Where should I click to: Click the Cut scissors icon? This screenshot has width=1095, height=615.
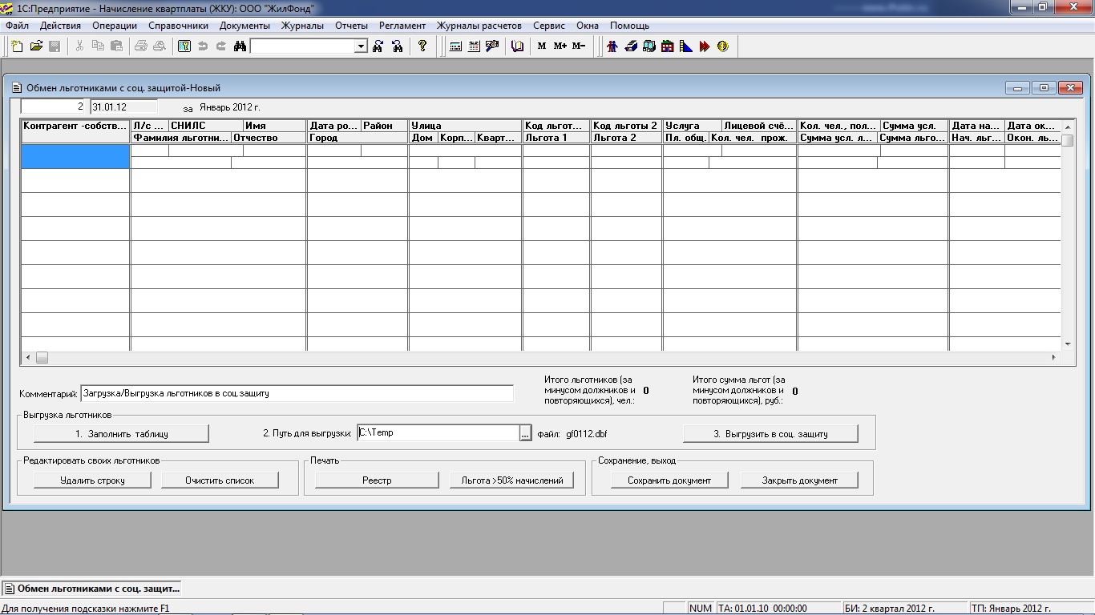[x=79, y=46]
